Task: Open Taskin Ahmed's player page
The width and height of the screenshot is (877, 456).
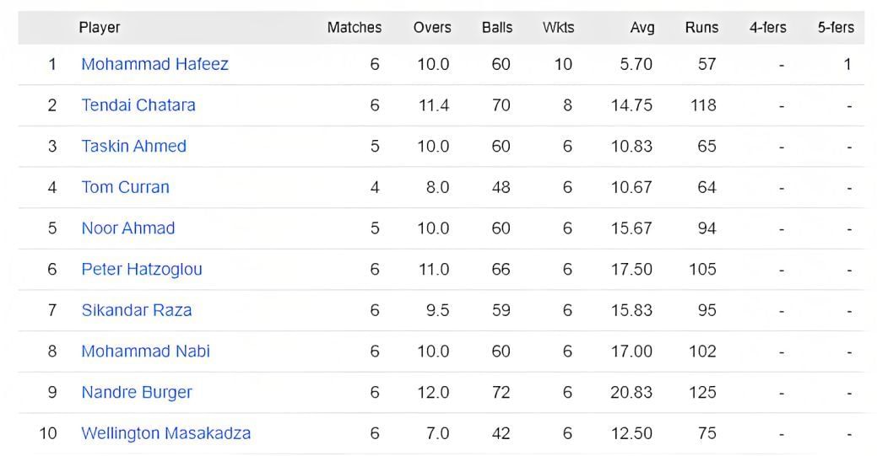Action: (133, 146)
